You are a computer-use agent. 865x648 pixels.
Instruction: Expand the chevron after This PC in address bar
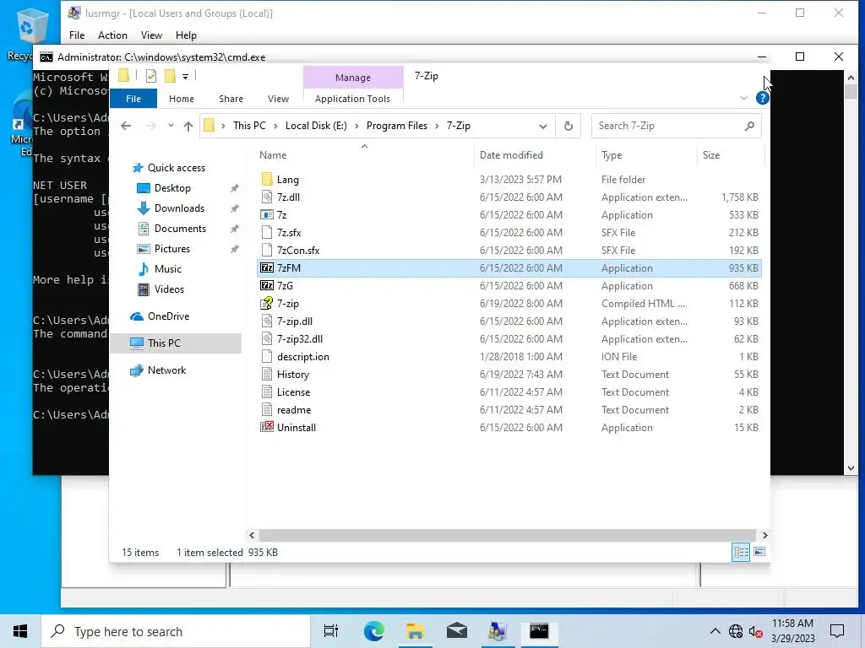click(x=275, y=127)
